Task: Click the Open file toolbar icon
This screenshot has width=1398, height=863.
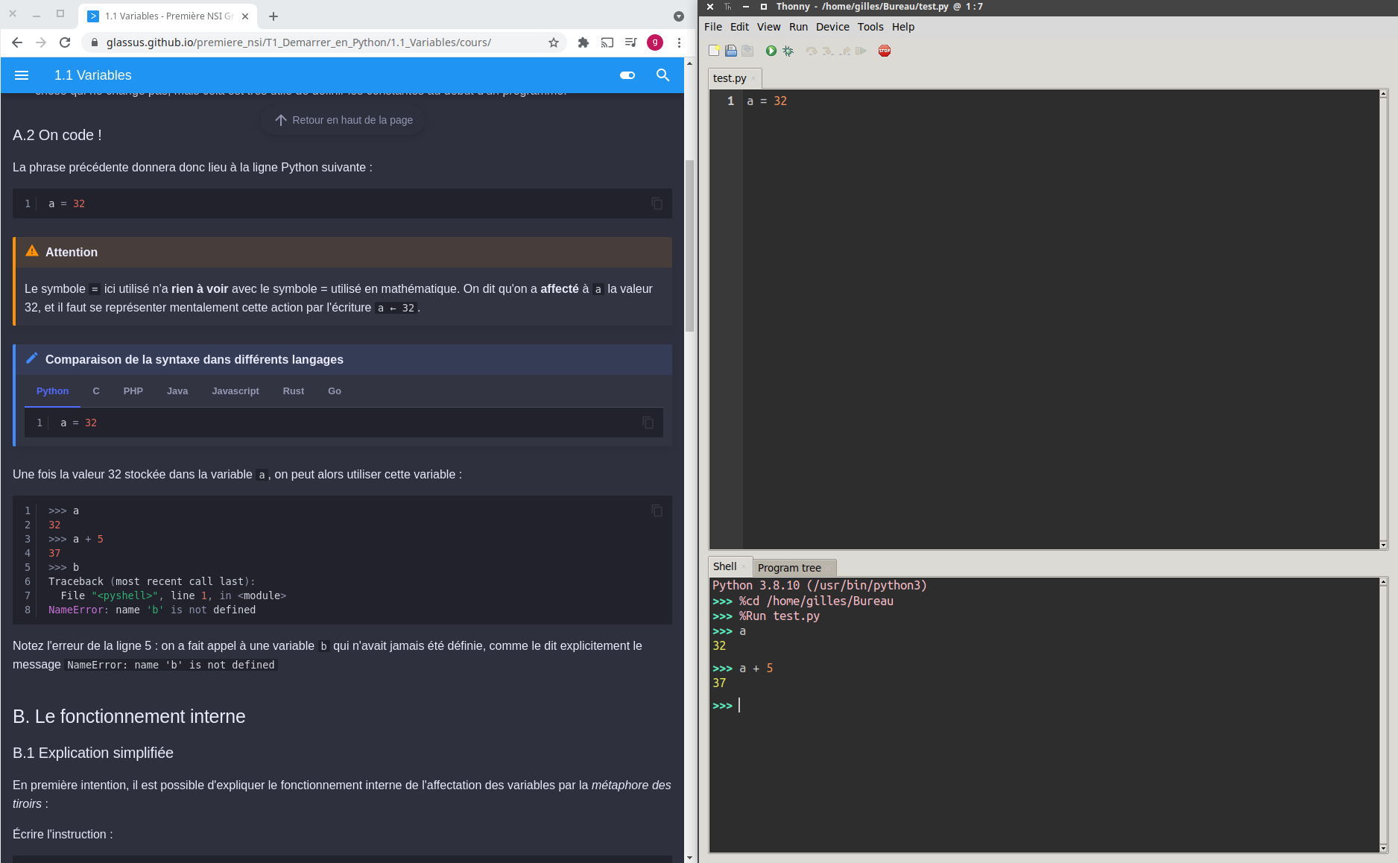Action: coord(731,51)
